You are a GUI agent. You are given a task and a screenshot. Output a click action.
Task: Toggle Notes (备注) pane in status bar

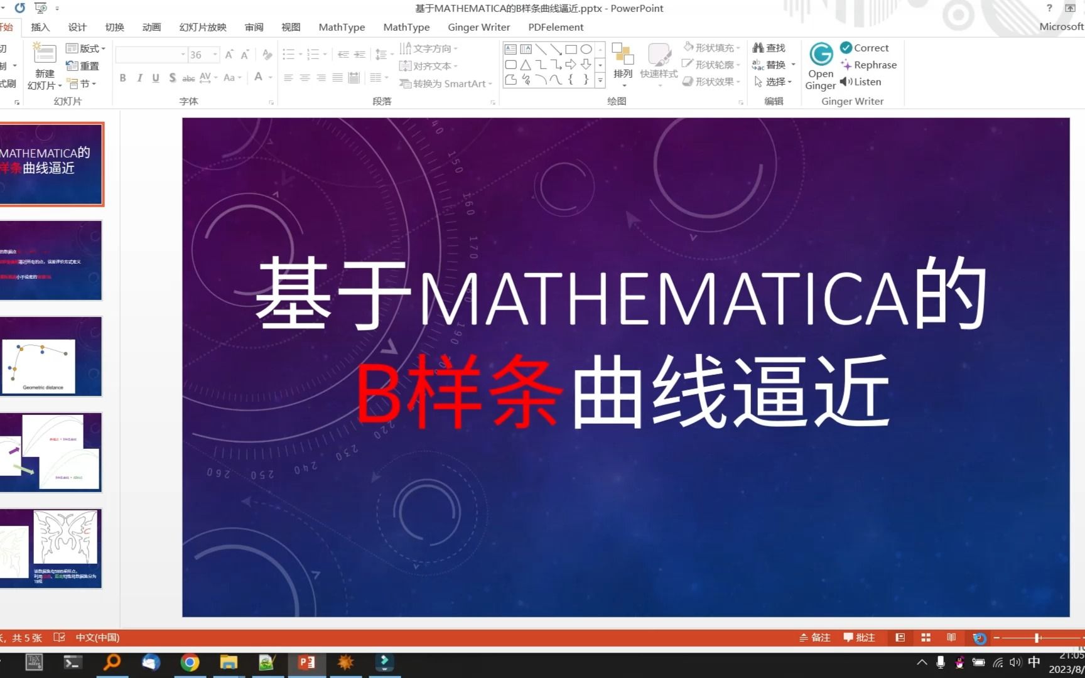point(815,638)
